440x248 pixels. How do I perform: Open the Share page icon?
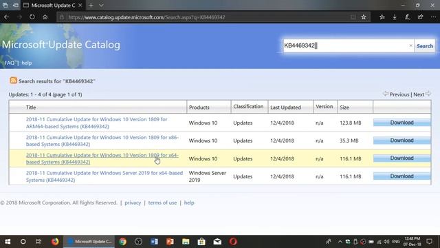pyautogui.click(x=420, y=17)
